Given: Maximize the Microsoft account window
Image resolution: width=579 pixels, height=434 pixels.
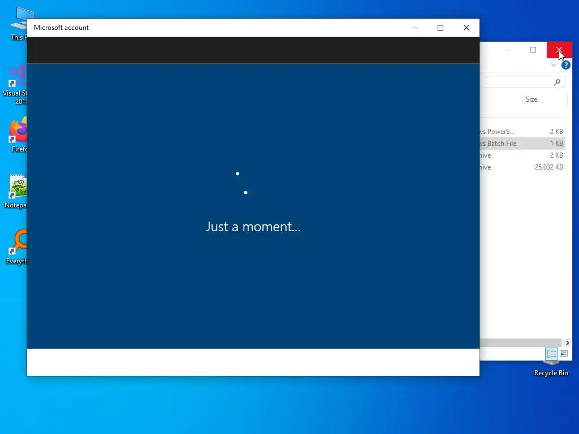Looking at the screenshot, I should (x=440, y=28).
